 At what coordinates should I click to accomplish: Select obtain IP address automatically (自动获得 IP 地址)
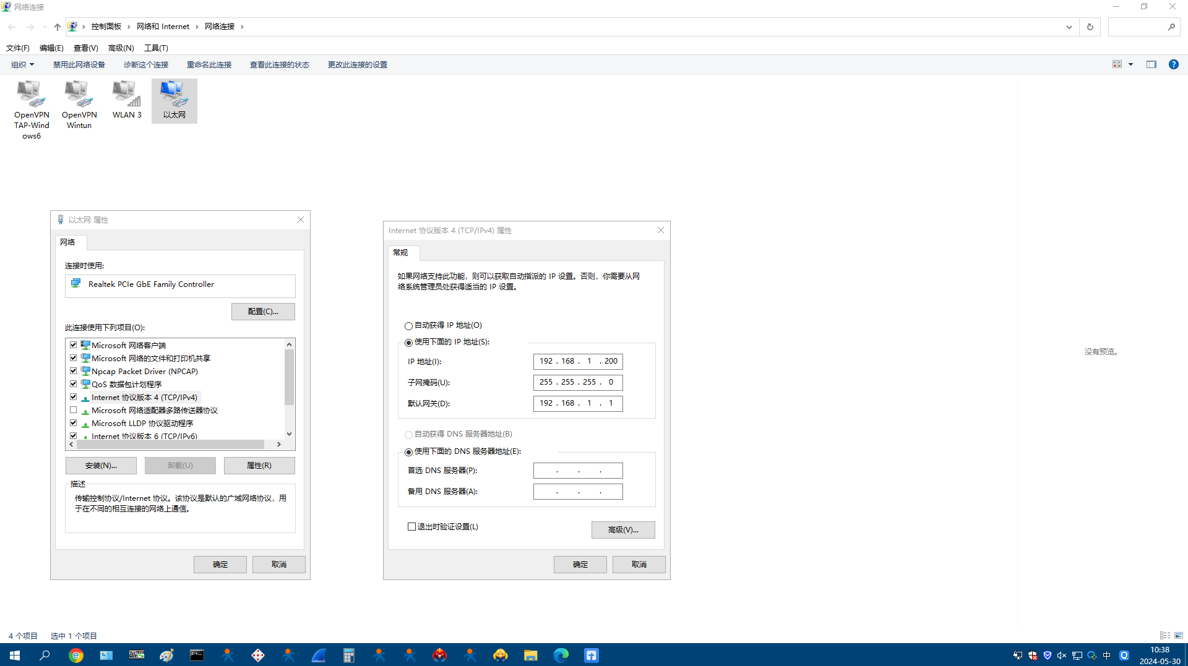(x=408, y=326)
